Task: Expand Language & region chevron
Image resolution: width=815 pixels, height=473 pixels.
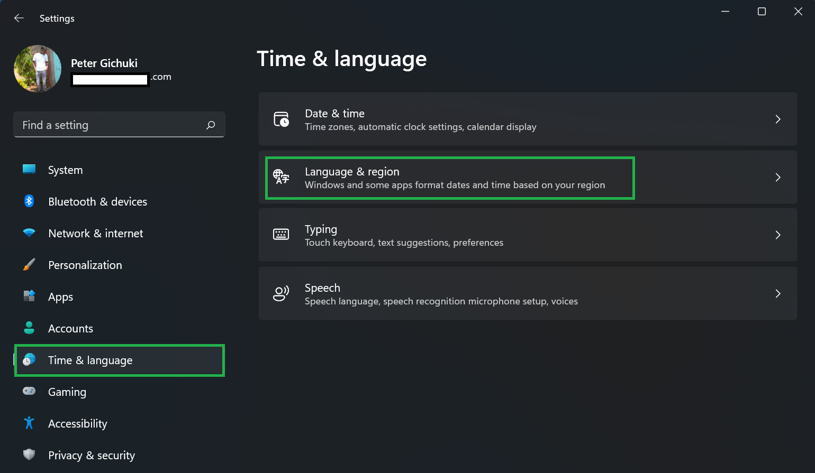Action: click(777, 178)
